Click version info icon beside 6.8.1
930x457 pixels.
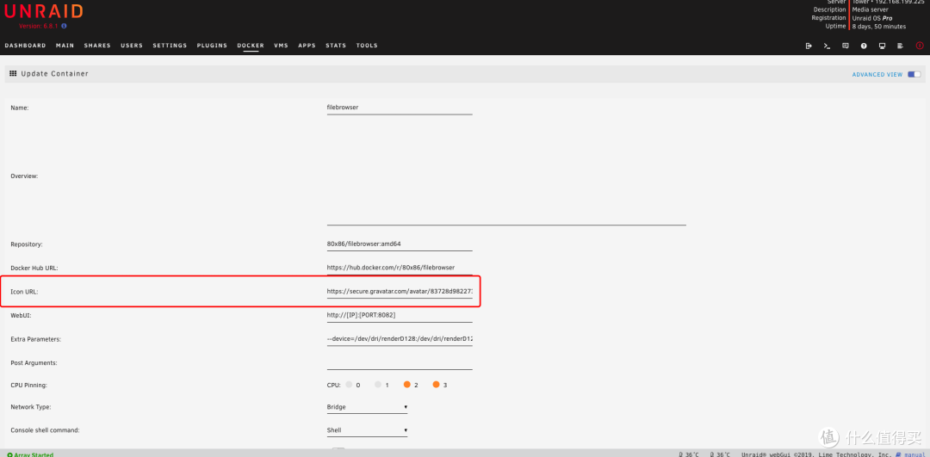[x=64, y=26]
